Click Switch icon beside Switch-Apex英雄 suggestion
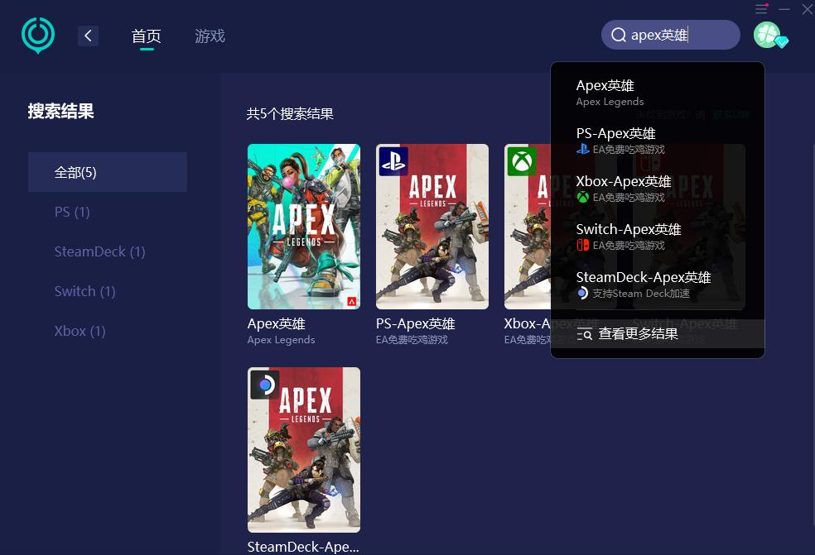This screenshot has height=555, width=815. (582, 245)
